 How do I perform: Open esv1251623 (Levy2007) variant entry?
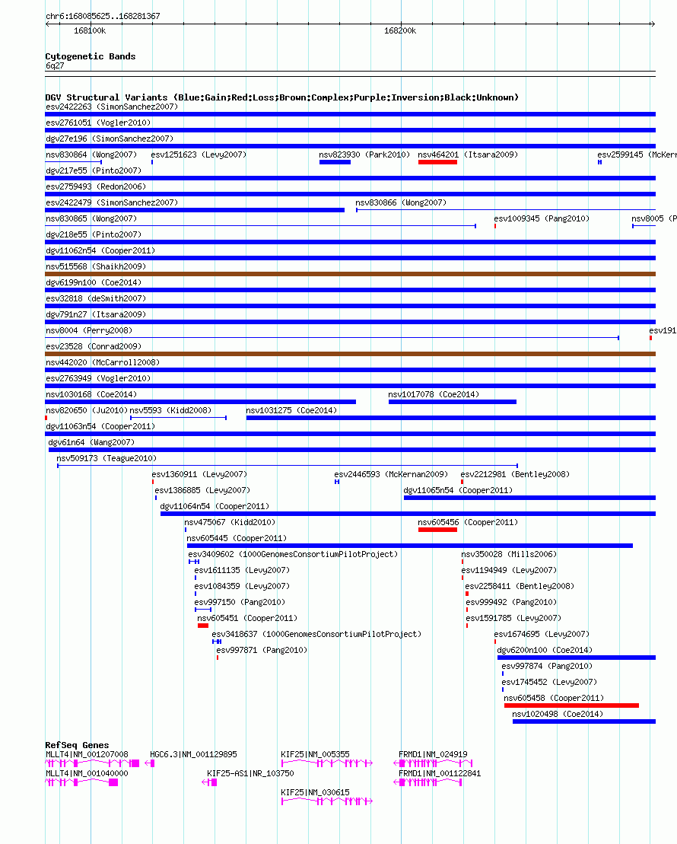pyautogui.click(x=199, y=154)
